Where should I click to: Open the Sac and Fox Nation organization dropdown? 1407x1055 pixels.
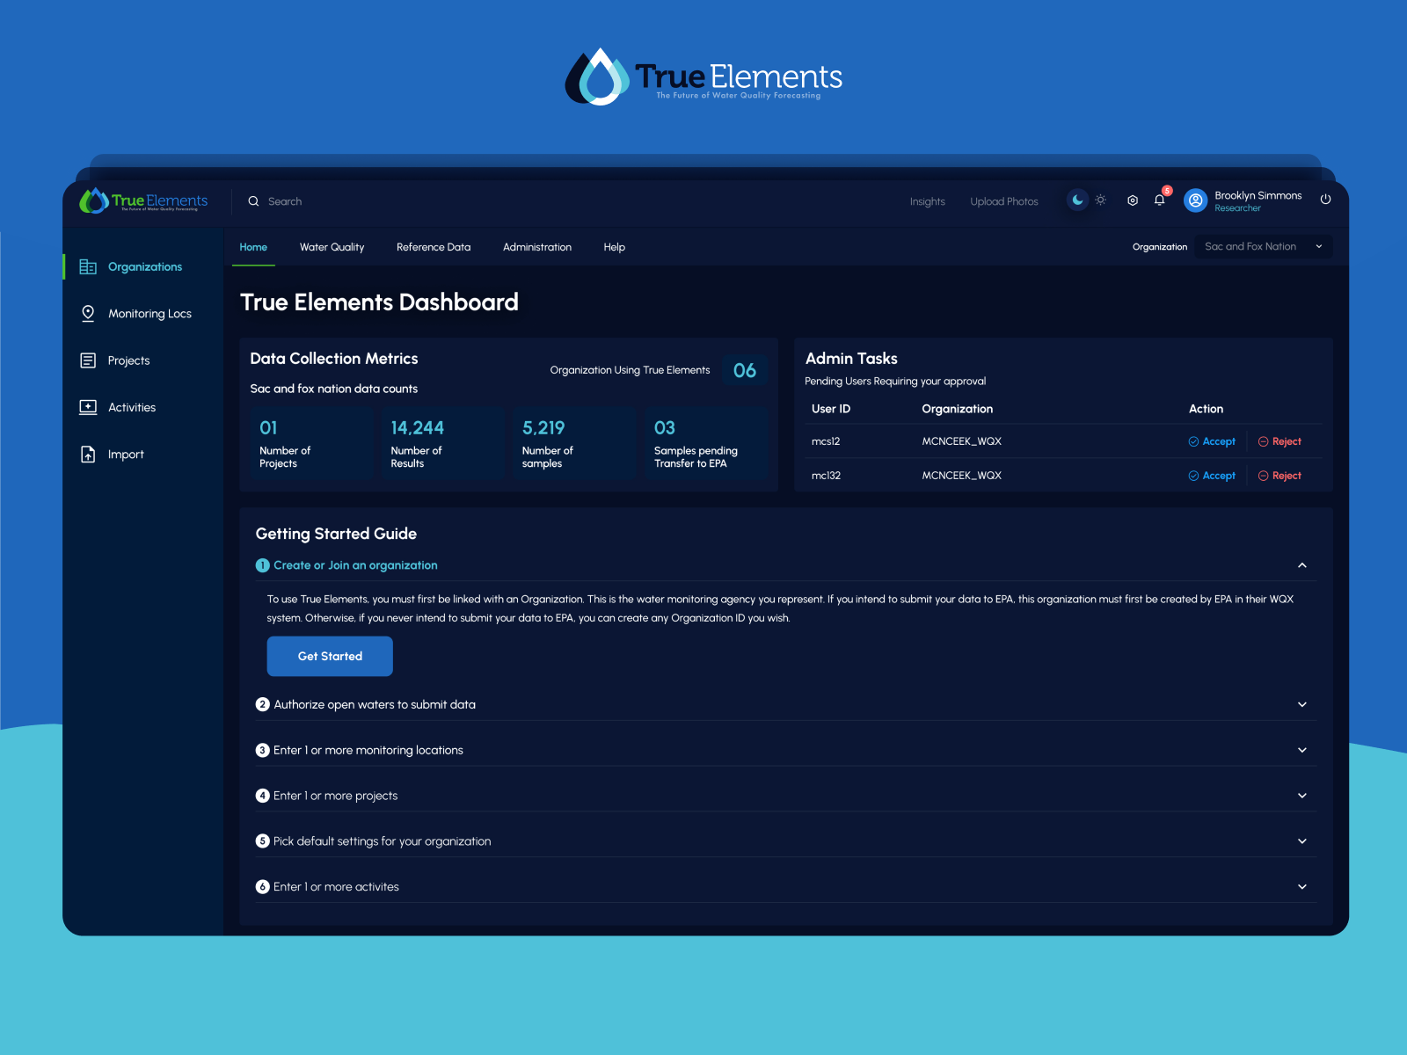1264,246
